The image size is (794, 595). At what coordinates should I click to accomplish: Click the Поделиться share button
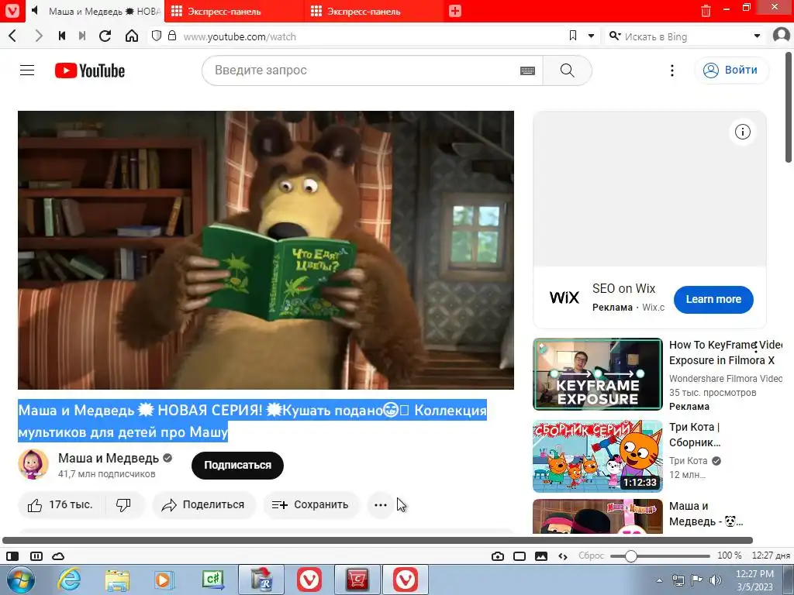pyautogui.click(x=203, y=504)
